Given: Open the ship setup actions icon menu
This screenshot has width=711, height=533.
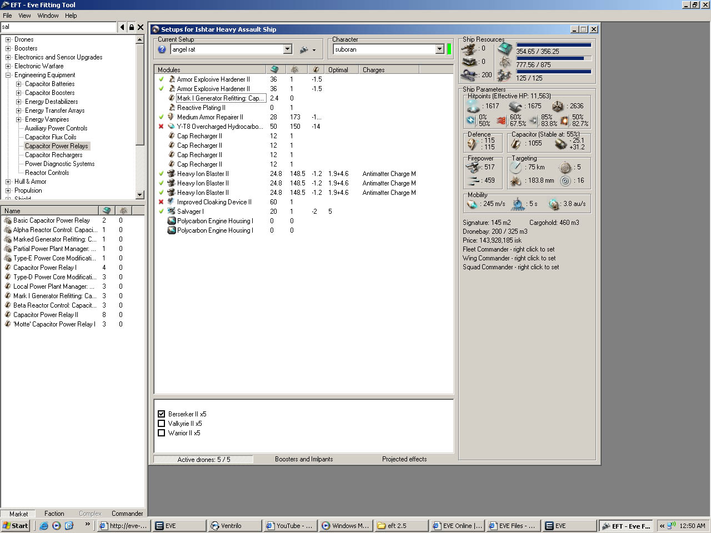Looking at the screenshot, I should (308, 49).
